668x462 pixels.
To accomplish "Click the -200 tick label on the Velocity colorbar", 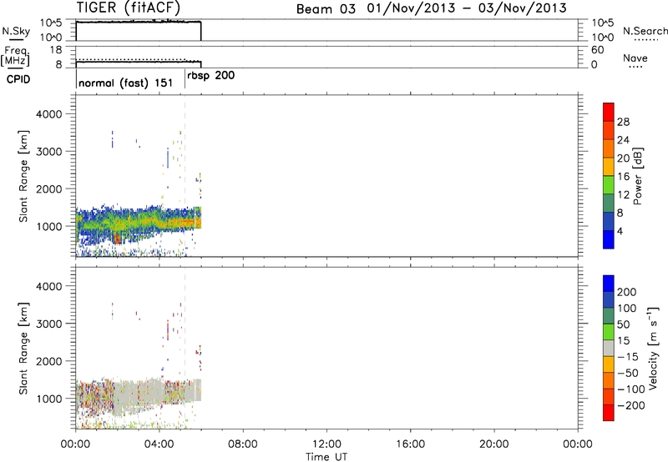I will 631,405.
